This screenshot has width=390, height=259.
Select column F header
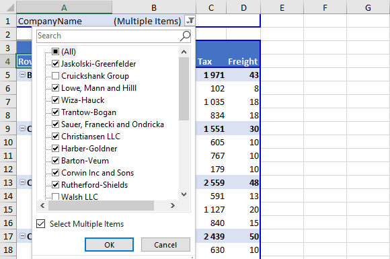pyautogui.click(x=325, y=7)
